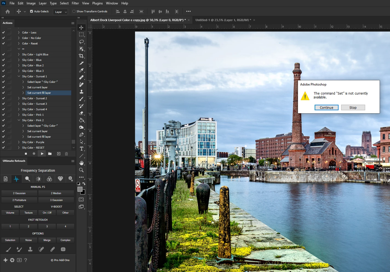390x272 pixels.
Task: Click the Play selection button in Actions
Action: [x=42, y=154]
